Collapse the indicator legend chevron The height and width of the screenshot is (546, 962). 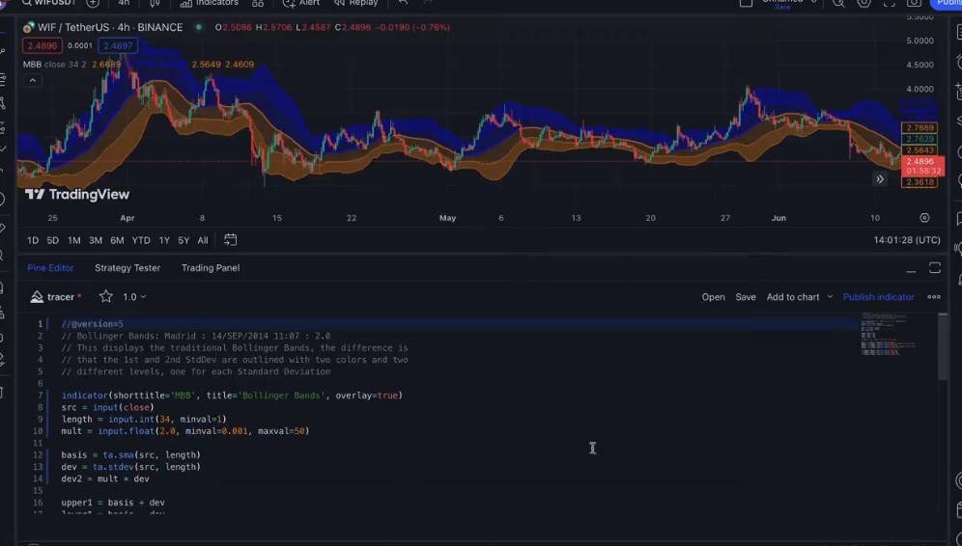[x=32, y=80]
